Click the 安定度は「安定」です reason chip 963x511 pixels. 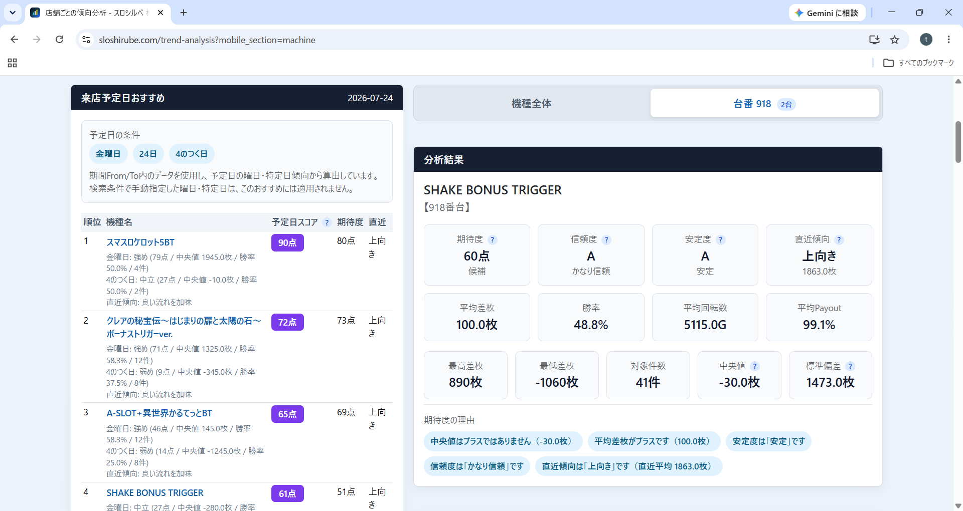coord(768,441)
